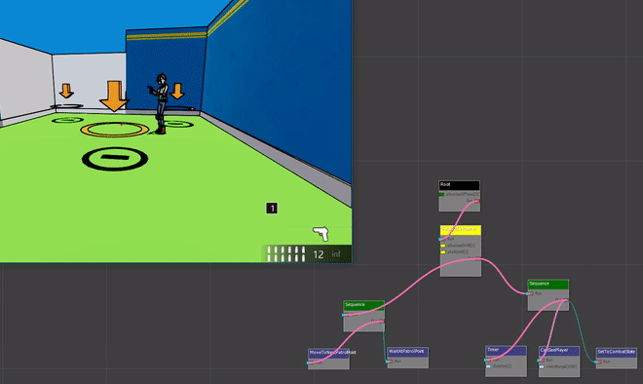This screenshot has width=643, height=384.
Task: Click the visionRange pin on CanSeePlayer
Action: 542,366
